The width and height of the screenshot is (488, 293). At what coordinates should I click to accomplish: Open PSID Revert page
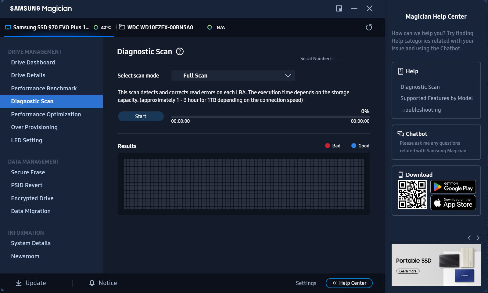(27, 185)
